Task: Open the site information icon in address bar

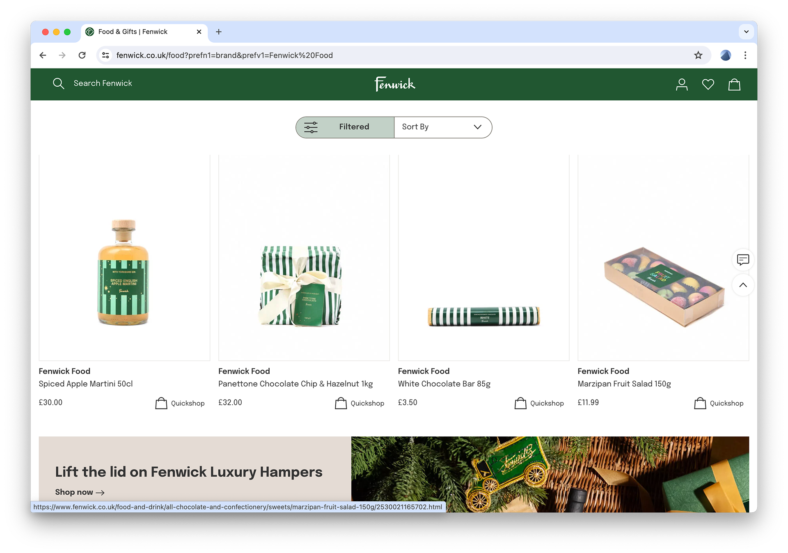Action: 106,55
